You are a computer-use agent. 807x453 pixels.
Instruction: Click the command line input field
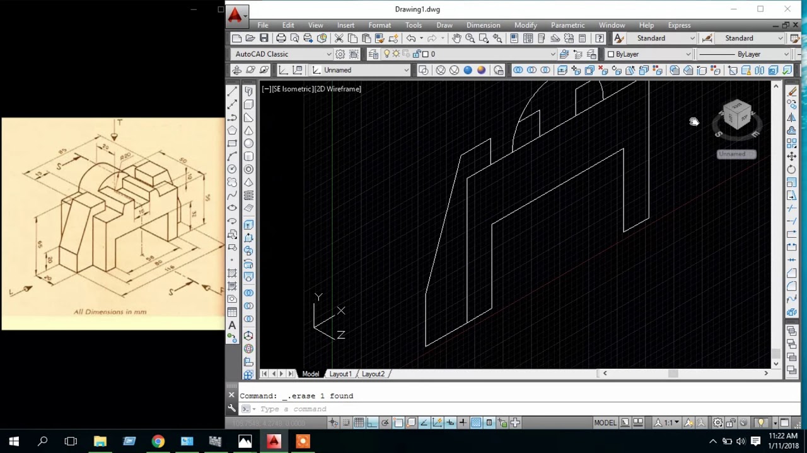point(517,409)
